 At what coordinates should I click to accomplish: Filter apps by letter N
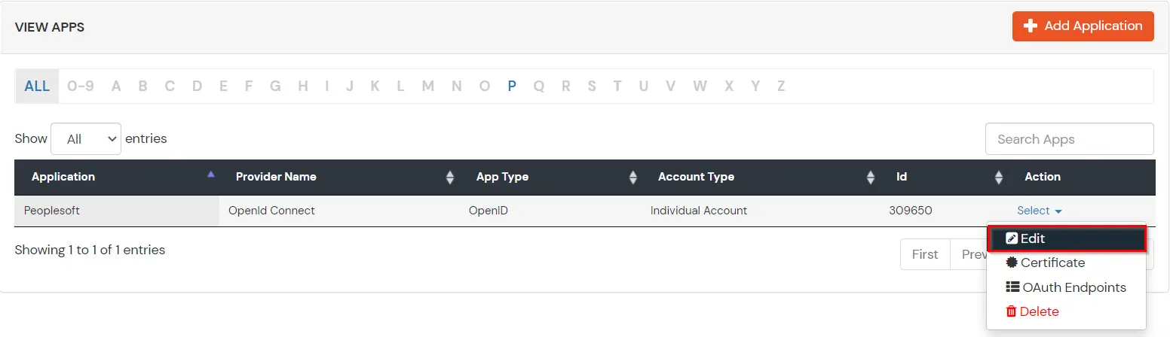[457, 86]
